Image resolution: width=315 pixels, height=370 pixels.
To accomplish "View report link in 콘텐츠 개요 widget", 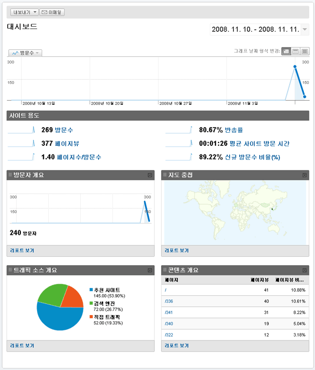I will click(x=177, y=346).
